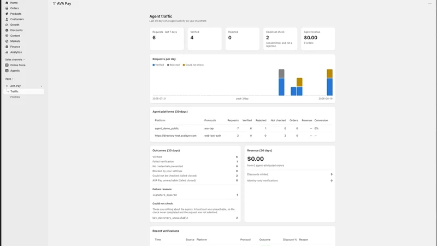437x246 pixels.
Task: Open Orders via its inbox icon
Action: pos(7,8)
